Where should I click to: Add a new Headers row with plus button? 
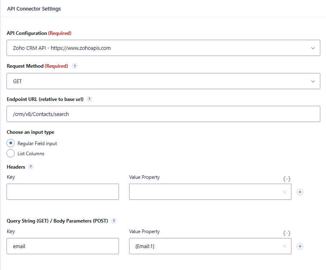click(x=300, y=192)
